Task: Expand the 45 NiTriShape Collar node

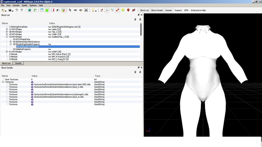Action: 7,34
